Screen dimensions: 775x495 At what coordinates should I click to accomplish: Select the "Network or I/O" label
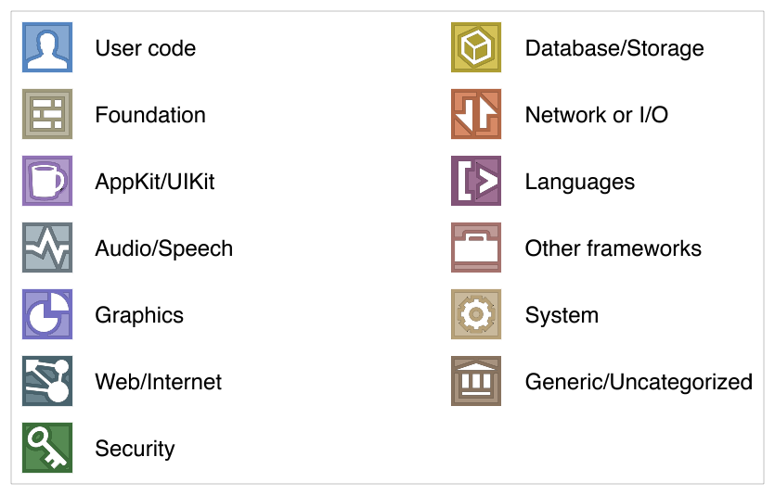pos(597,115)
